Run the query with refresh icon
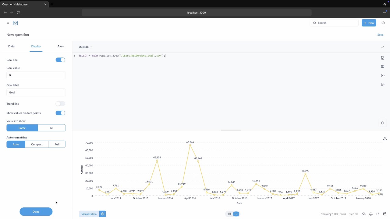The image size is (390, 219). (x=383, y=123)
